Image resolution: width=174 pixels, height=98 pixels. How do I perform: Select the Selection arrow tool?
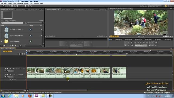[x=4, y=6]
